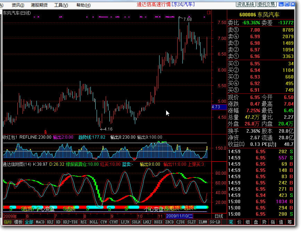
Task: Click the 绿探底震仓:10.00 label
Action: (82, 164)
